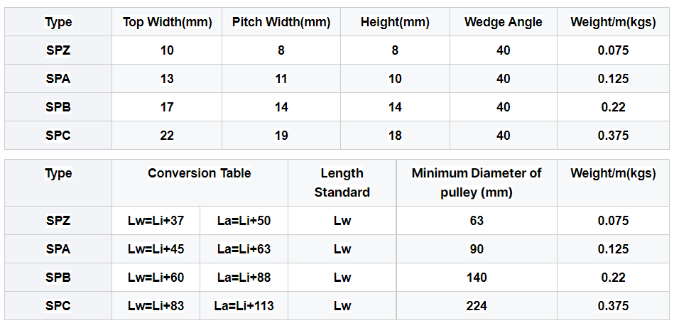
Task: Click the Top Width(mm) column header
Action: pos(167,22)
